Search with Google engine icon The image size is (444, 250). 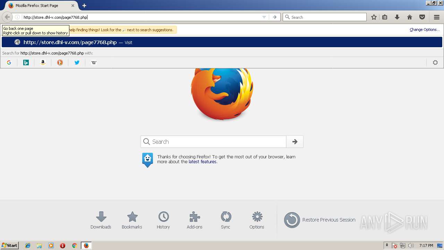tap(9, 62)
